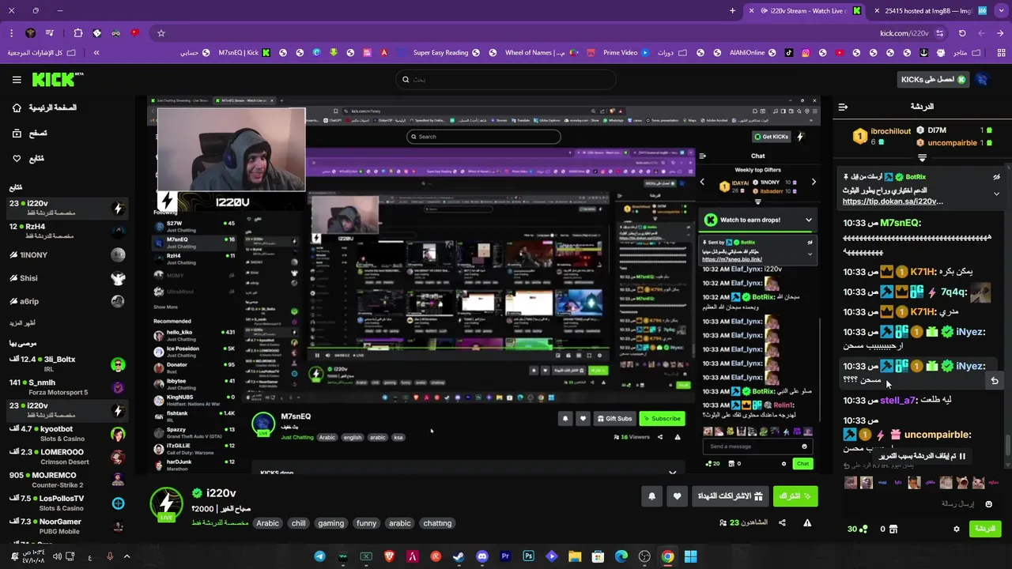Click the system volume icon in taskbar
This screenshot has height=569, width=1012.
[57, 556]
